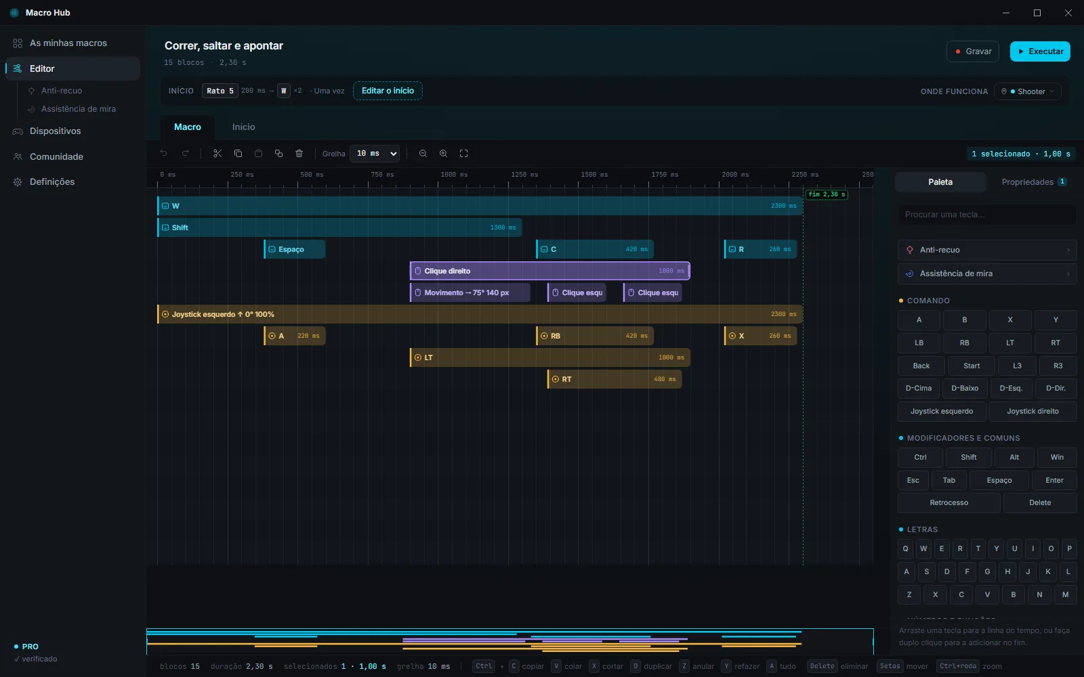Fit timeline to view with expand icon
This screenshot has height=677, width=1084.
[x=463, y=154]
